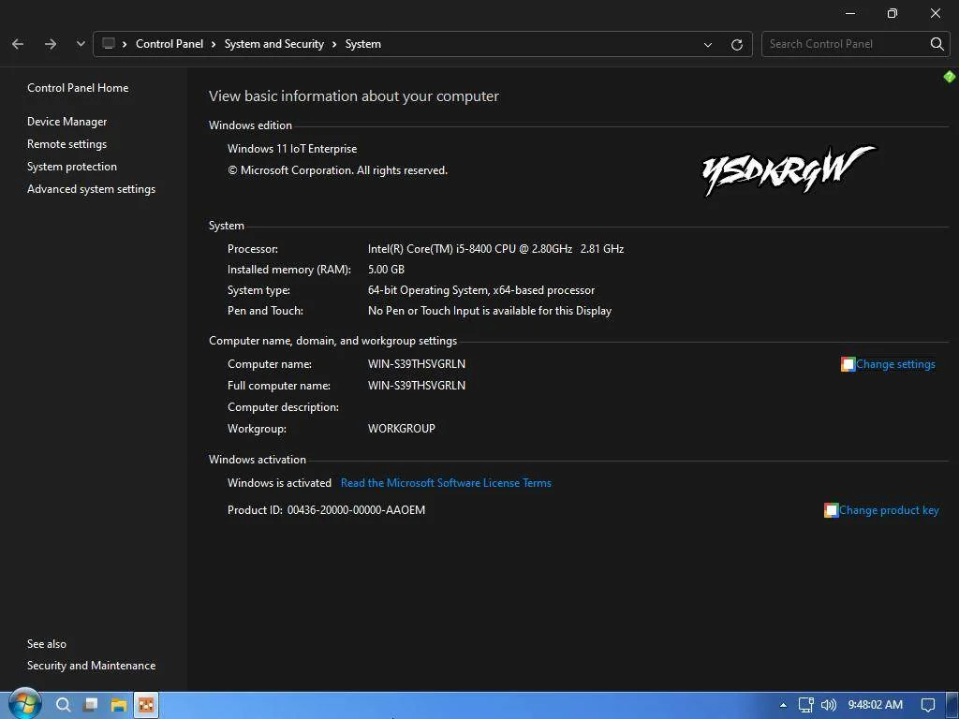Open Remote settings
This screenshot has height=719, width=959.
[66, 144]
